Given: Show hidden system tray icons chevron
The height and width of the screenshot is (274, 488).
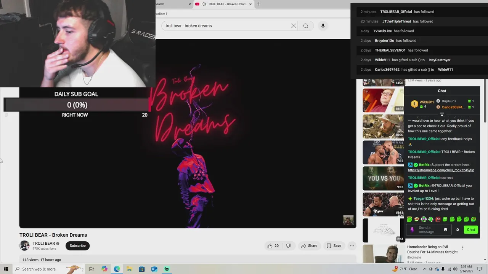Looking at the screenshot, I should point(425,269).
